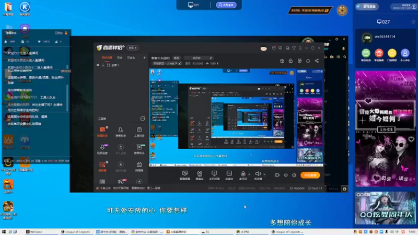This screenshot has height=235, width=418.
Task: Open the hamburger menu in title bar
Action: click(x=300, y=48)
